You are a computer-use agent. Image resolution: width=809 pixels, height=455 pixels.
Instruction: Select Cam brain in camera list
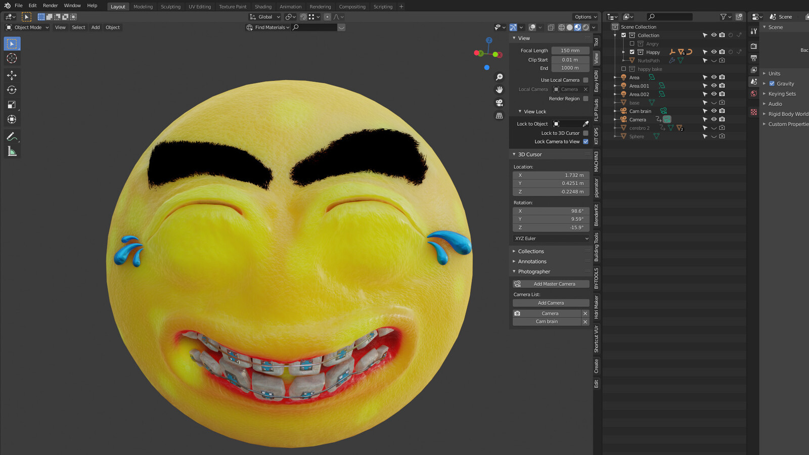(x=547, y=322)
